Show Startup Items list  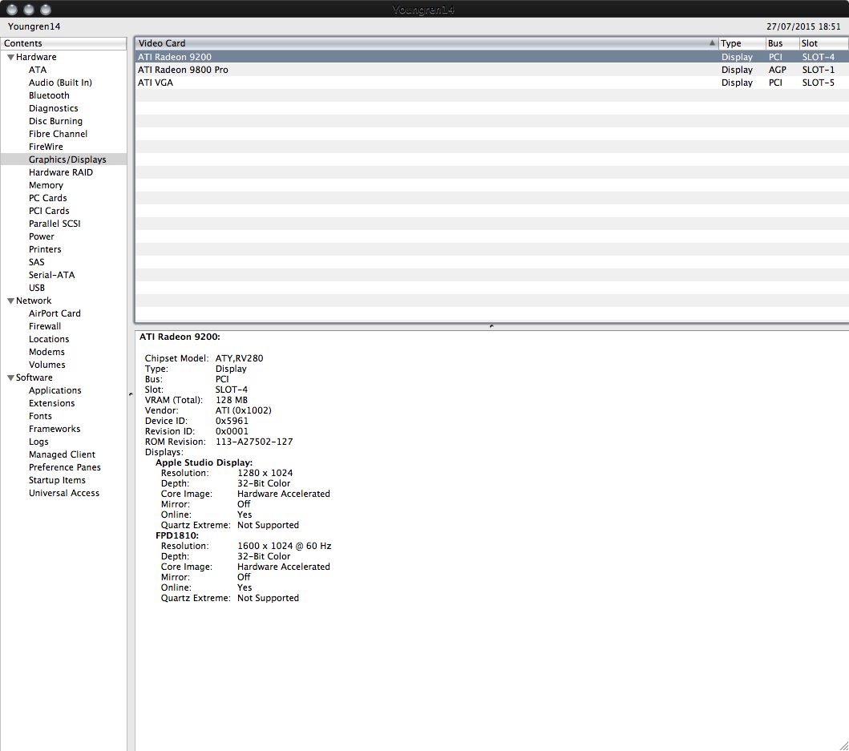(x=57, y=480)
